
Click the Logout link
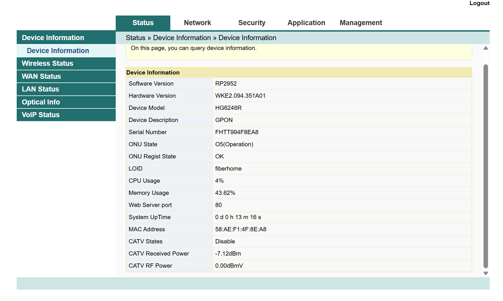pyautogui.click(x=479, y=3)
